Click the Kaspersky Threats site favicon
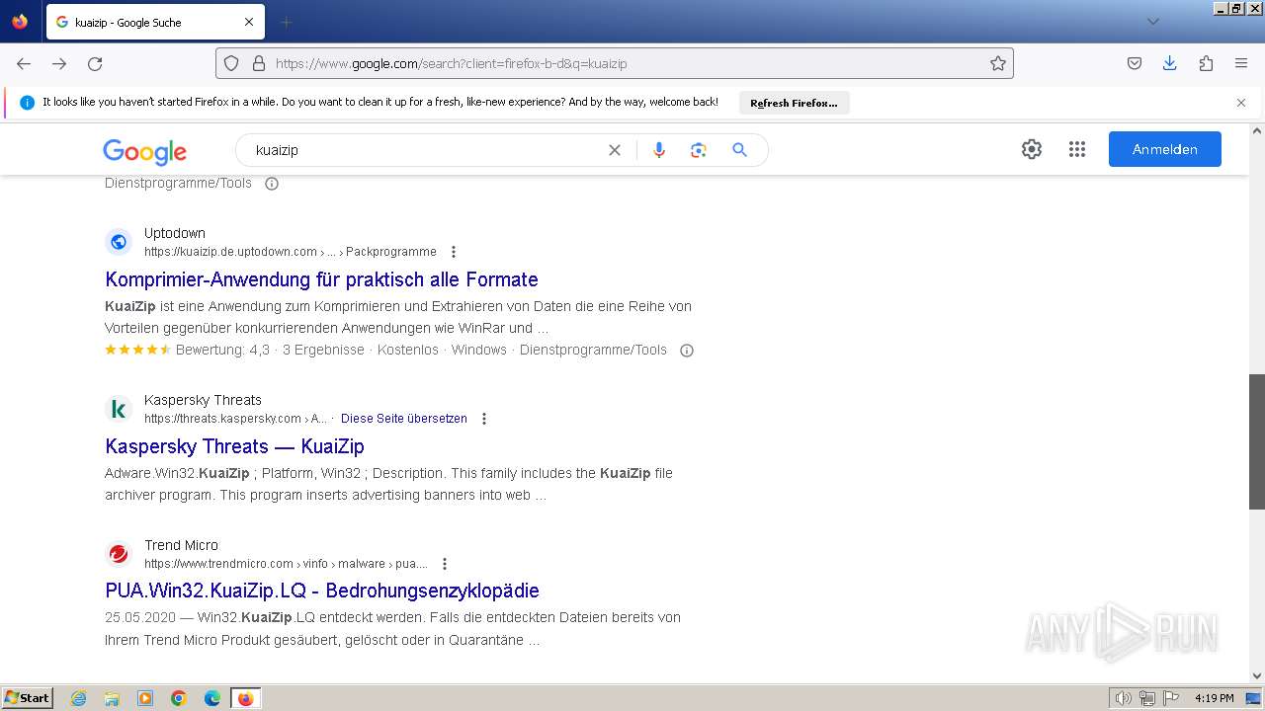Screen dimensions: 1265x711 [119, 409]
